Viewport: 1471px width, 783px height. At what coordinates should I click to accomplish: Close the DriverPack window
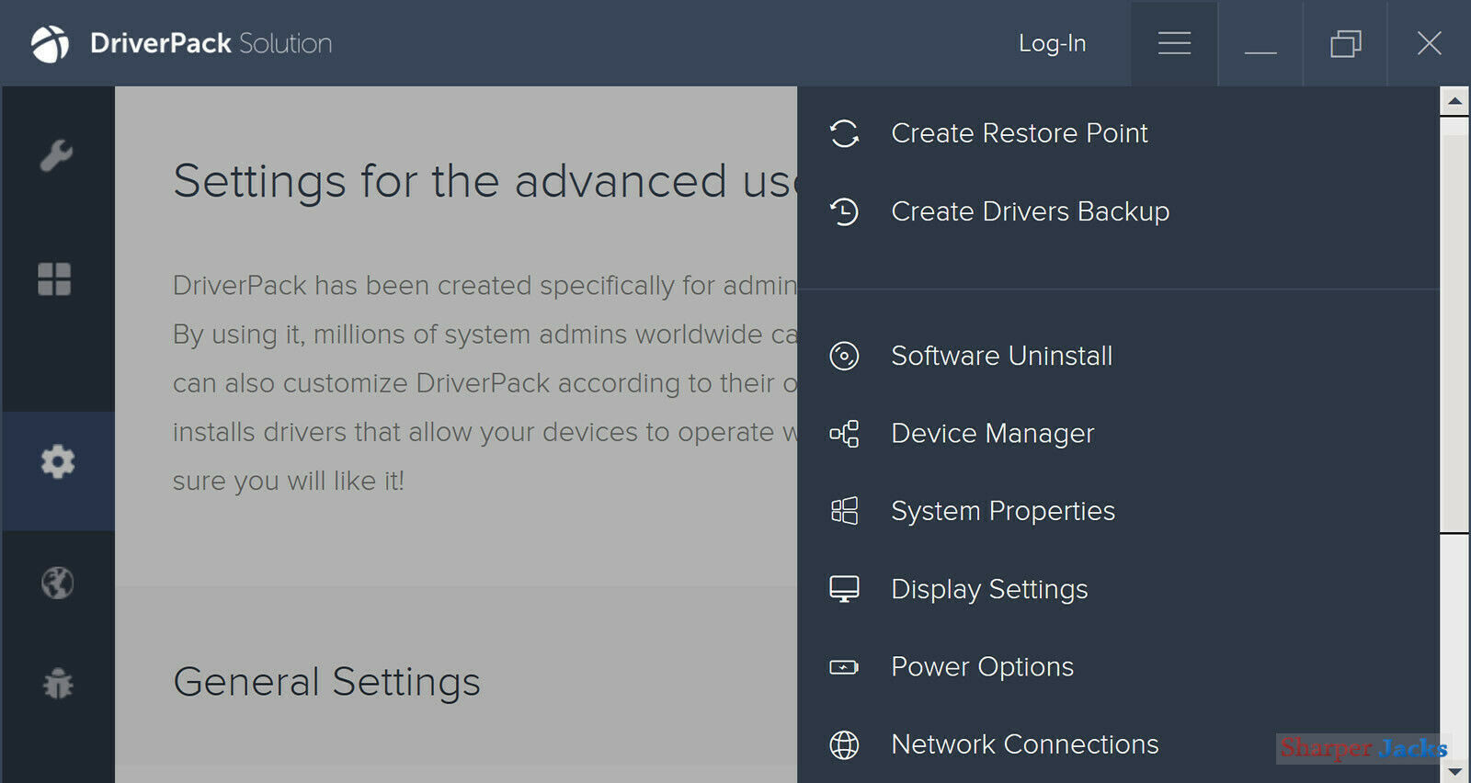click(1429, 43)
